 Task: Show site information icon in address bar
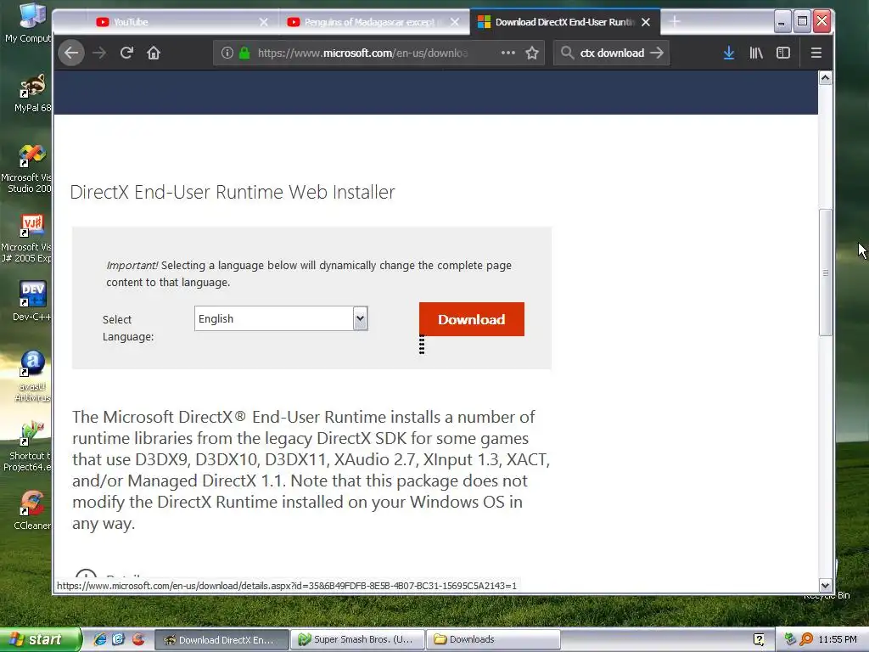227,53
